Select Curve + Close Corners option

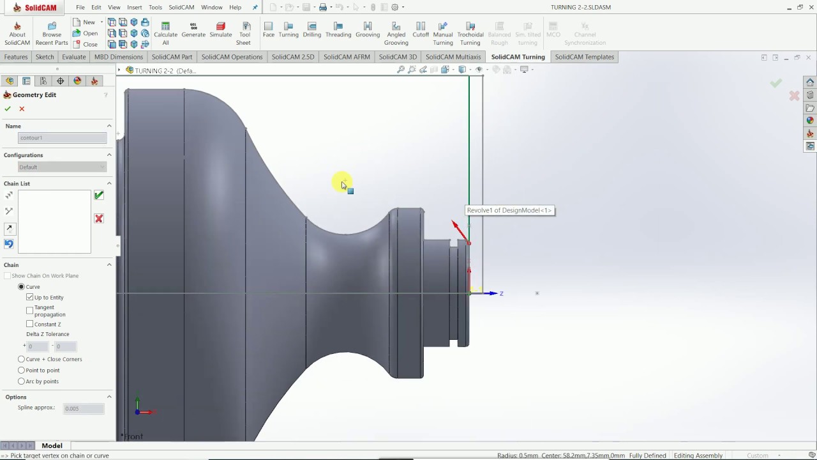click(21, 359)
